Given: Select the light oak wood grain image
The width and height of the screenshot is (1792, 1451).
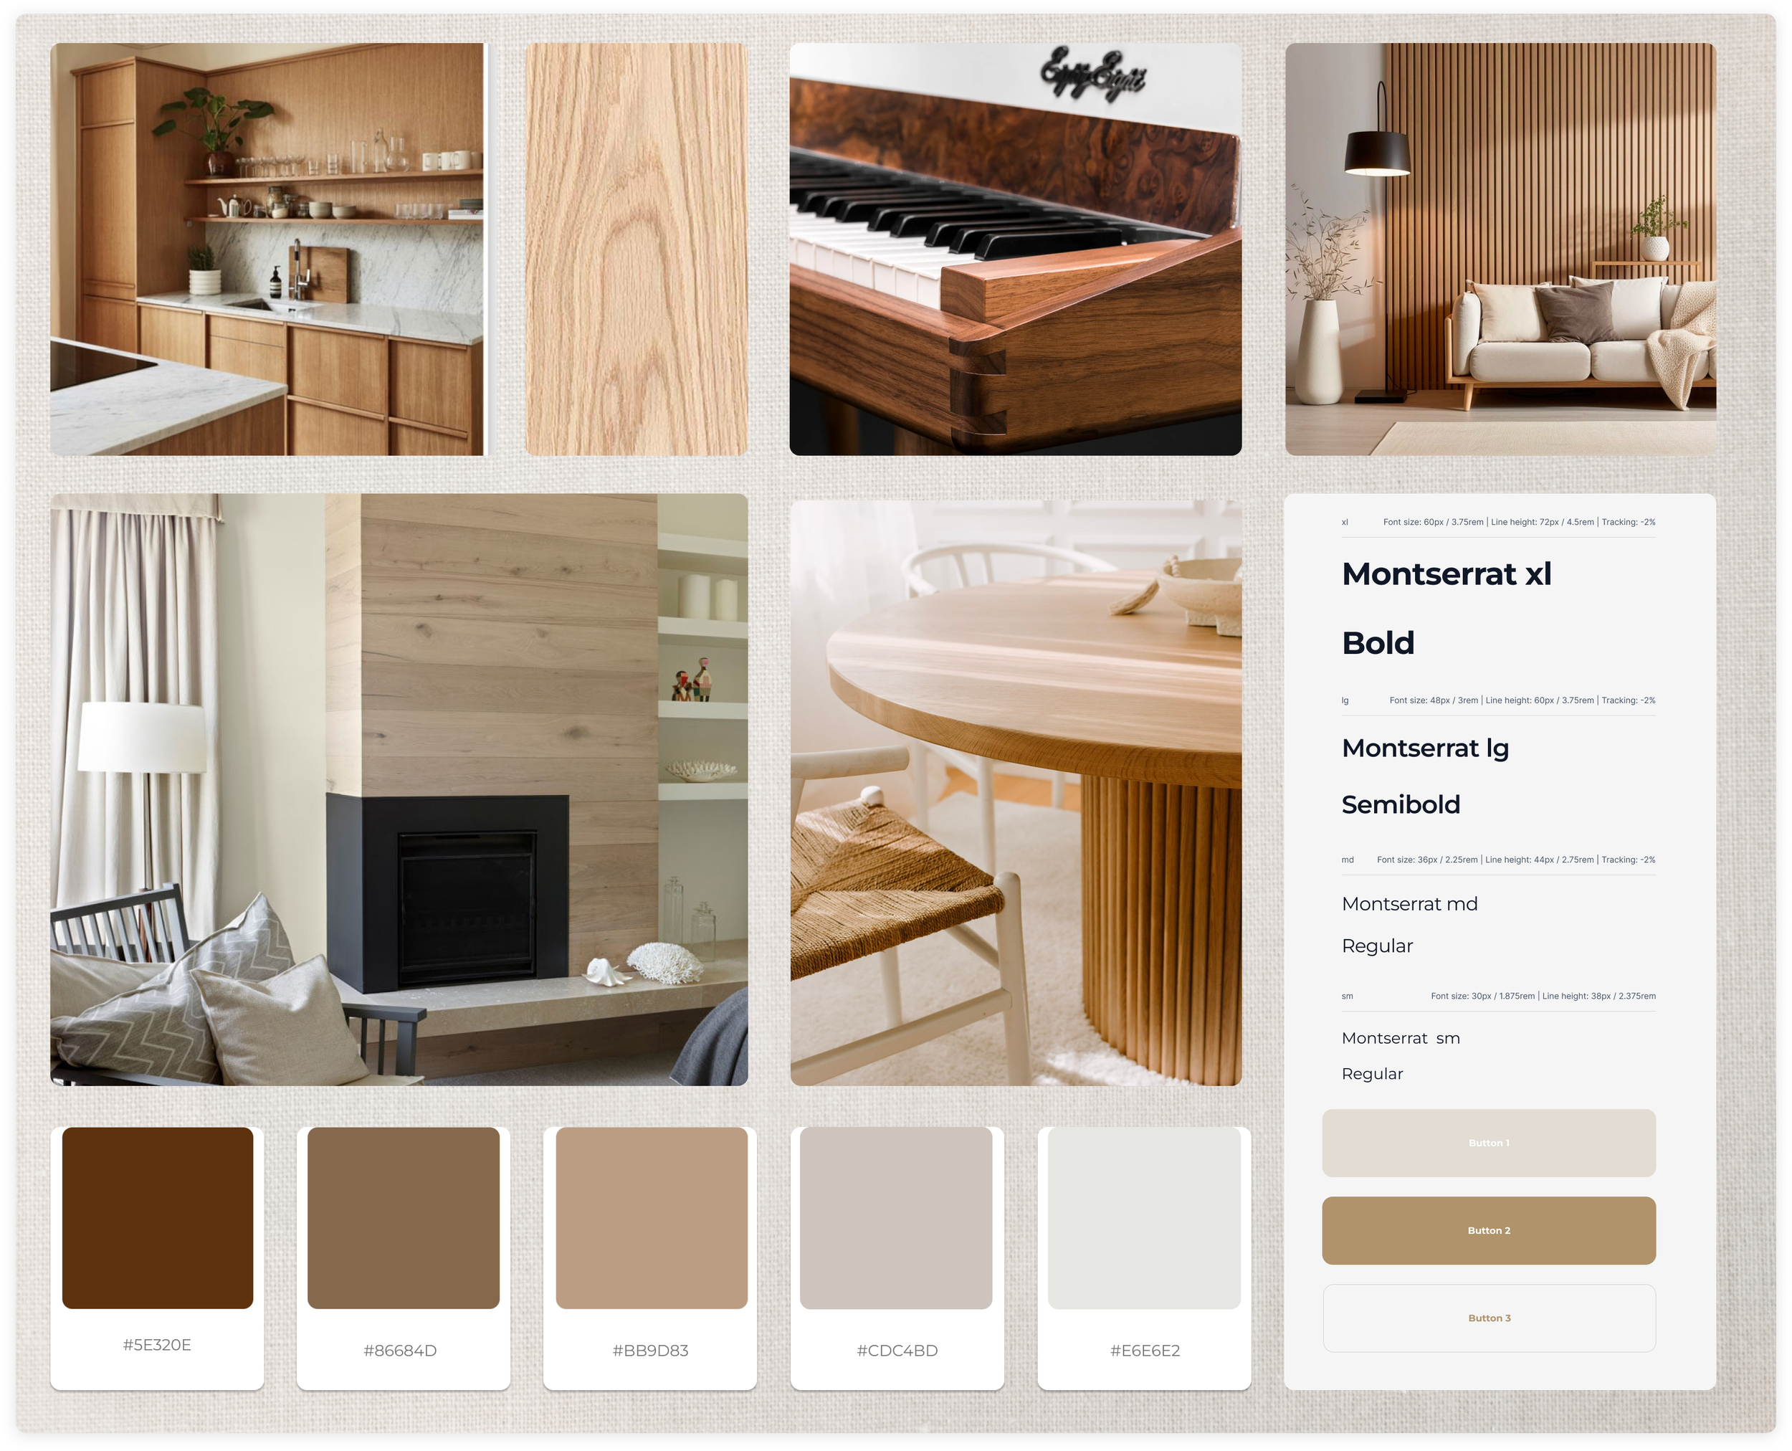Looking at the screenshot, I should pyautogui.click(x=636, y=249).
